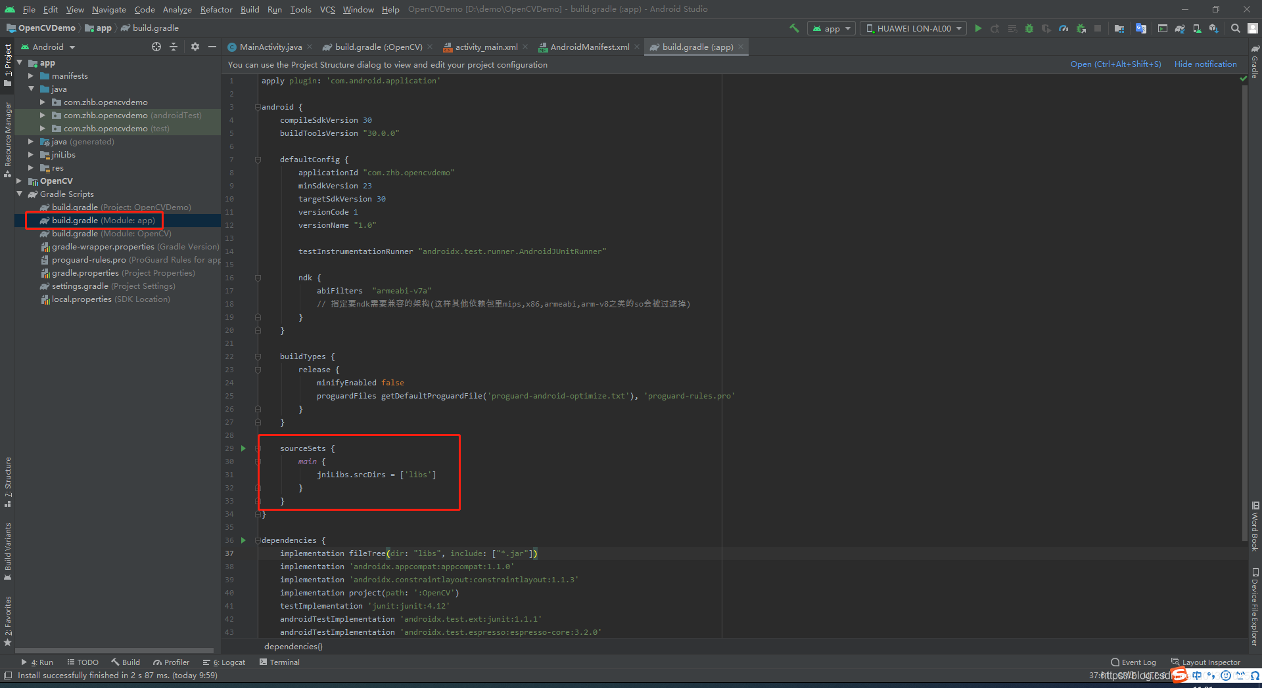
Task: Toggle the Project tool window stripe button
Action: [x=8, y=65]
